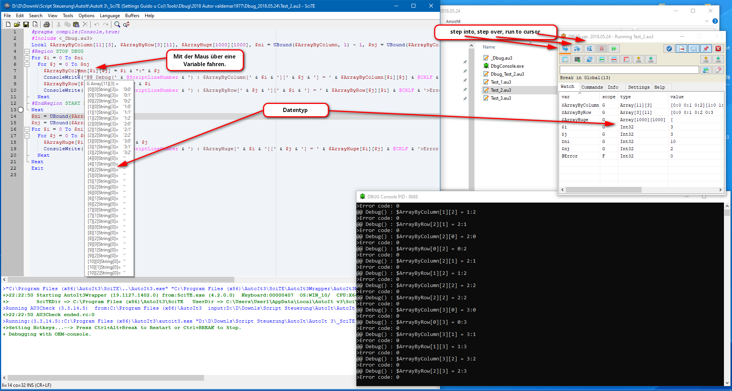The image size is (732, 391).
Task: Open the Tools menu in SciTE
Action: pyautogui.click(x=68, y=16)
